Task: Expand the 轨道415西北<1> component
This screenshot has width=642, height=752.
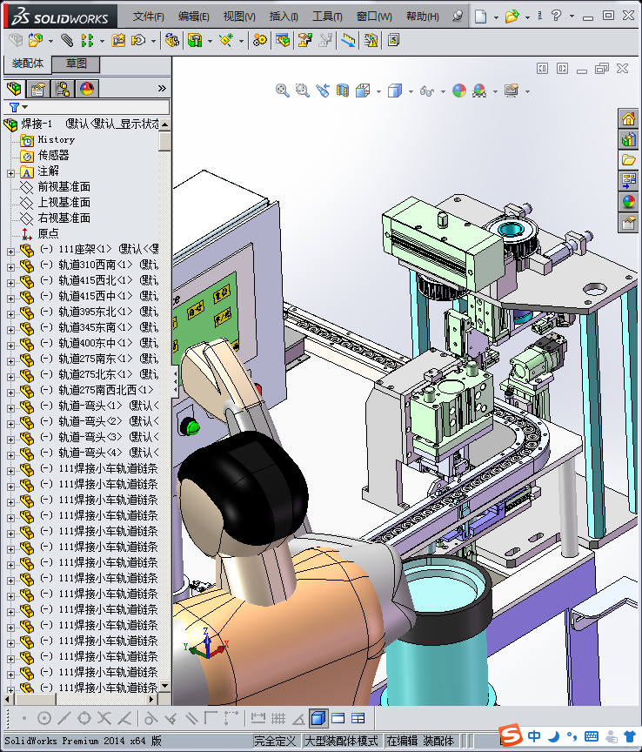Action: pos(10,283)
